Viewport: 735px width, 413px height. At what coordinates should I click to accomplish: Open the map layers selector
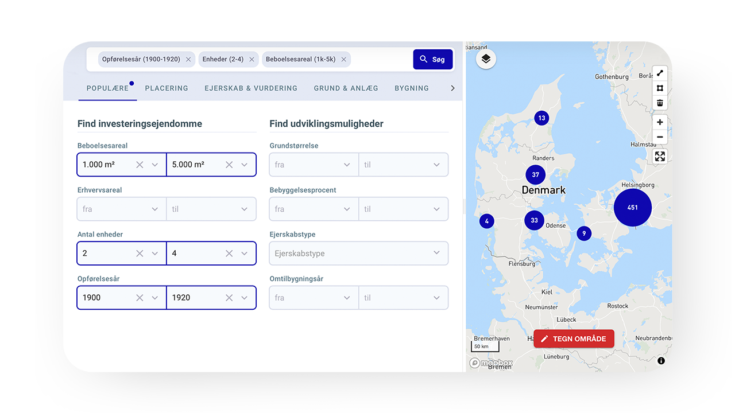[486, 59]
